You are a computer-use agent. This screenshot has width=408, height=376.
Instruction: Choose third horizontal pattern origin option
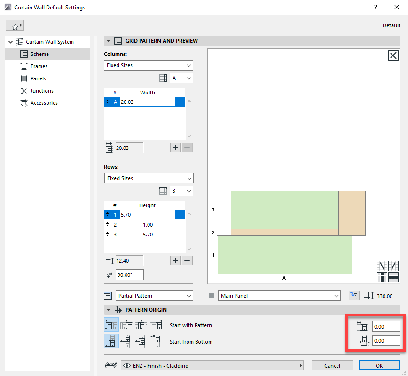click(141, 325)
